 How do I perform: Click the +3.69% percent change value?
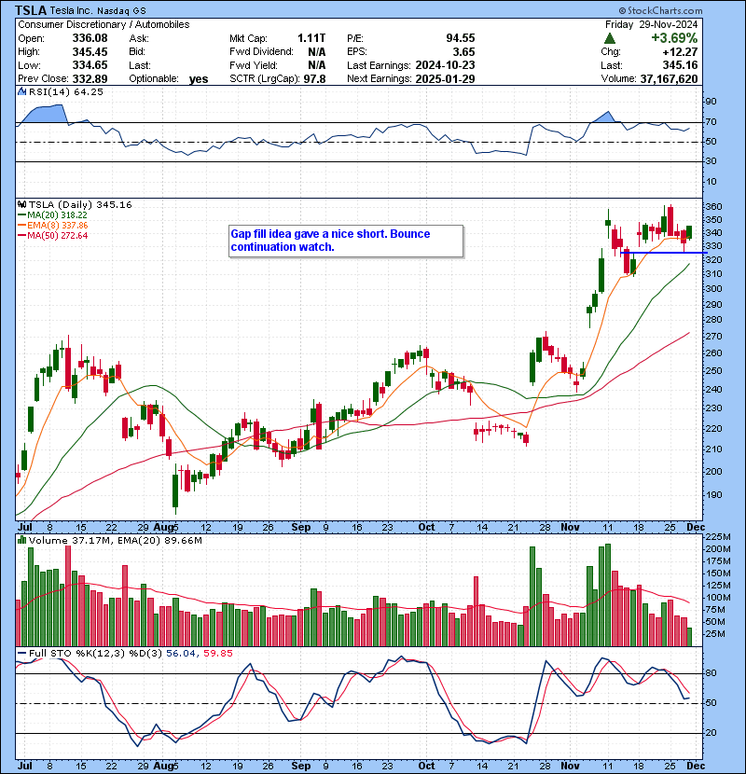674,38
